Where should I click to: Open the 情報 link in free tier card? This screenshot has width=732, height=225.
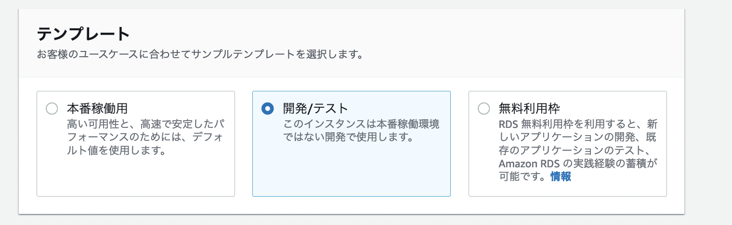(x=561, y=176)
